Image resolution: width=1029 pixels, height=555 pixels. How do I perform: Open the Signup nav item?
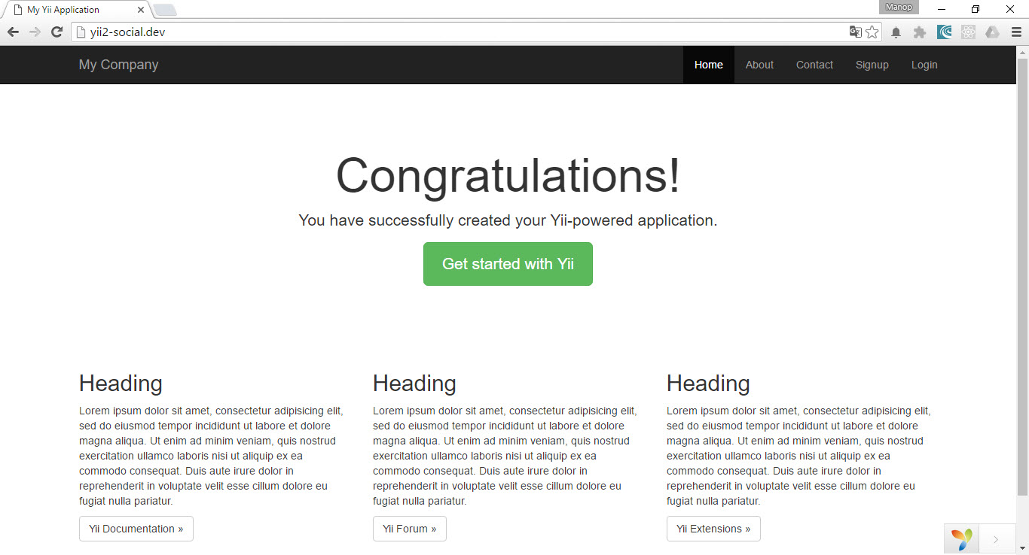(x=872, y=65)
